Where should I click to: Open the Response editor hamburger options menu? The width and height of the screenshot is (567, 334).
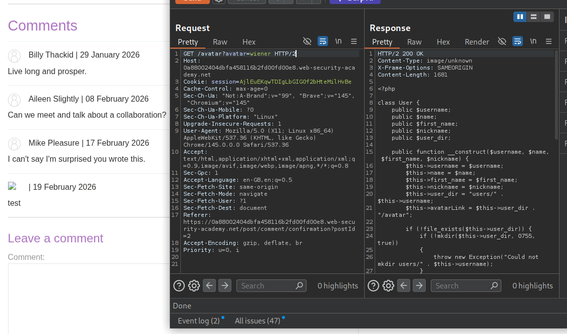[549, 42]
